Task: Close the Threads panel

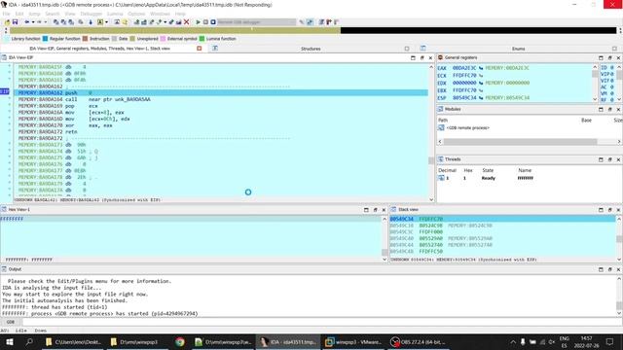Action: (619, 159)
